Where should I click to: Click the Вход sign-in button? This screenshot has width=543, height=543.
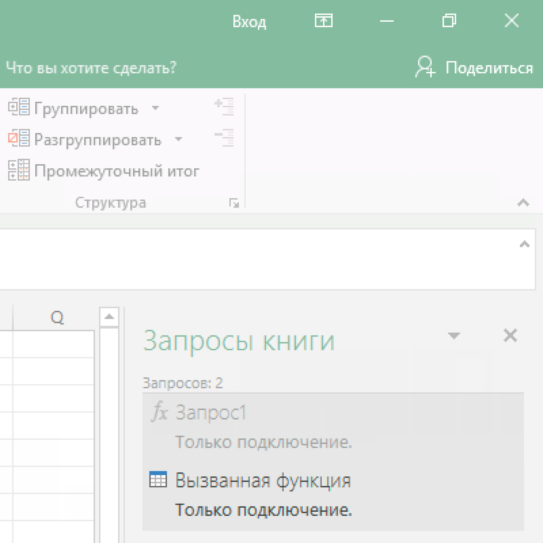click(249, 22)
